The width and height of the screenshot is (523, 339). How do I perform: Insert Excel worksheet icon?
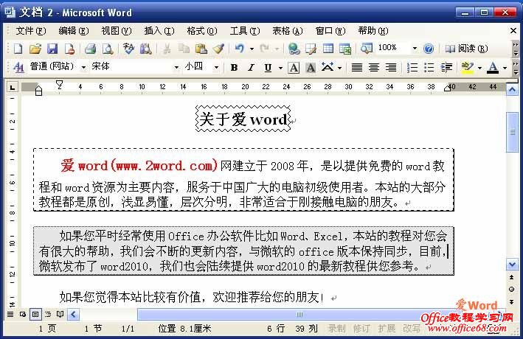[345, 49]
